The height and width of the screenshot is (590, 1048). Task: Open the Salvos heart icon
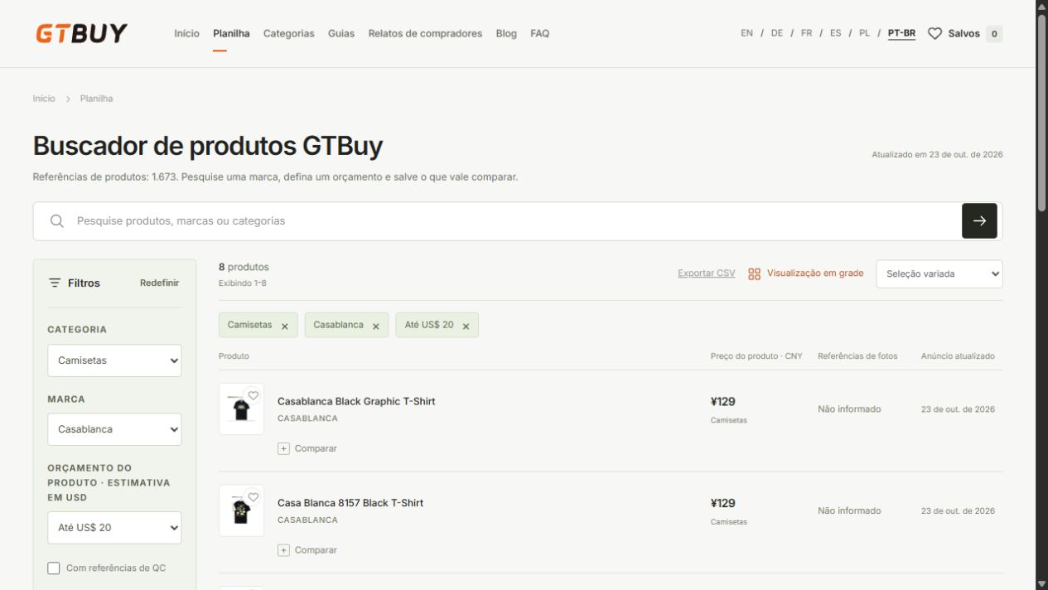[x=935, y=34]
